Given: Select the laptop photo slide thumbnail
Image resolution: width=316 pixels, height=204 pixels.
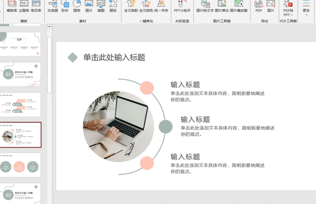Looking at the screenshot, I should [x=20, y=135].
